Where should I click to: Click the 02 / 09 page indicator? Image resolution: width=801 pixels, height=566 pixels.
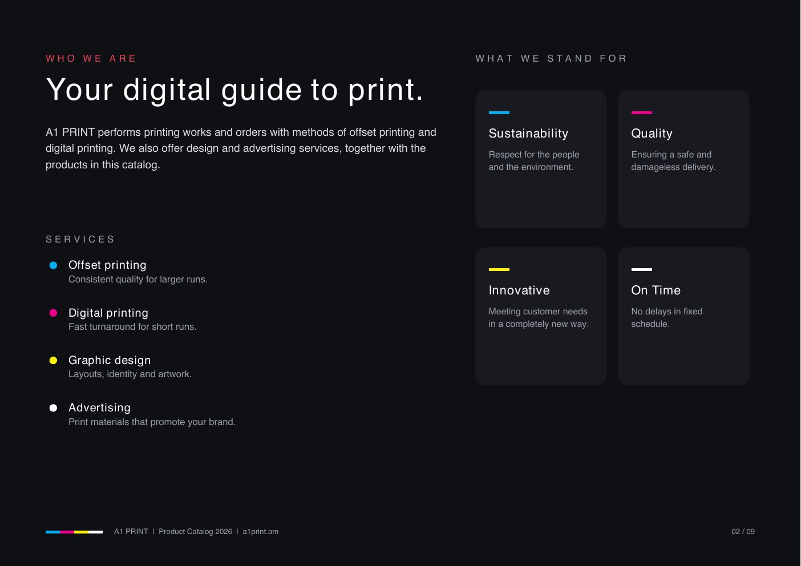[743, 532]
